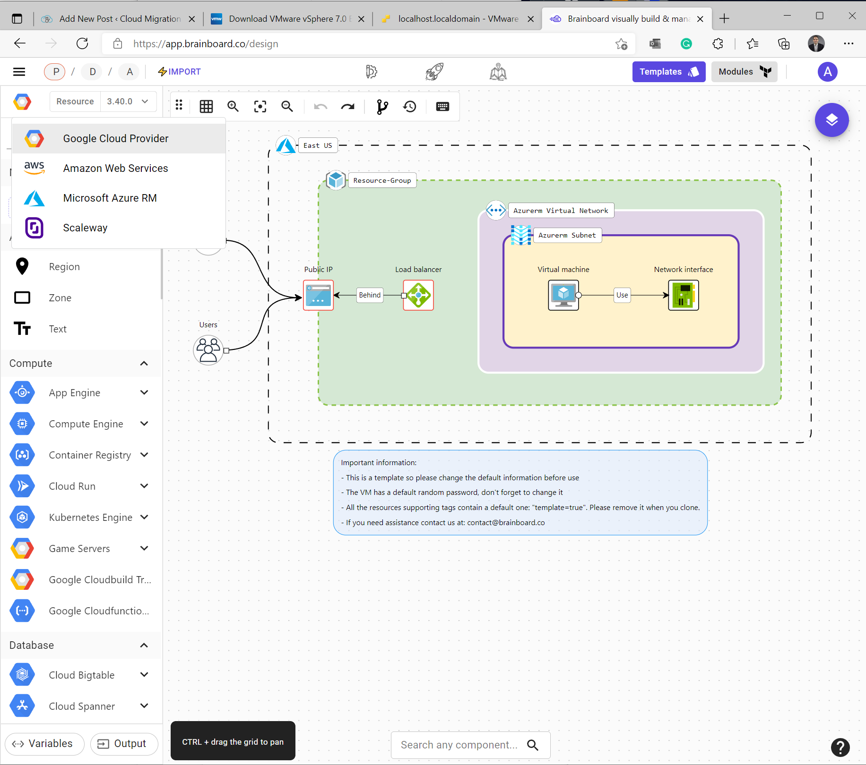Click the undo arrow icon

(320, 106)
